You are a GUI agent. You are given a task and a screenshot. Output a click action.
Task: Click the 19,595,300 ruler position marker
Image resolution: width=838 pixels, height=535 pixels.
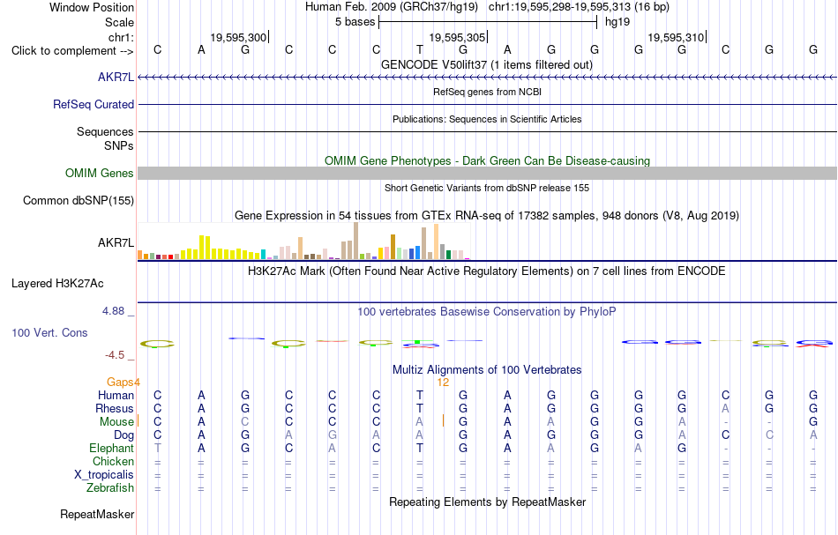[239, 37]
